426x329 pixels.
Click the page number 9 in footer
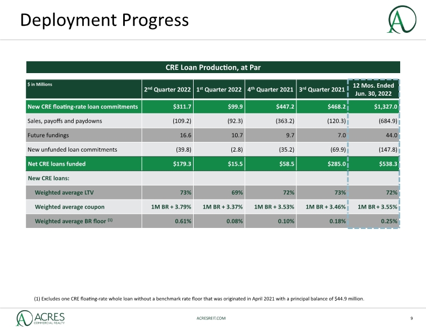[411, 318]
